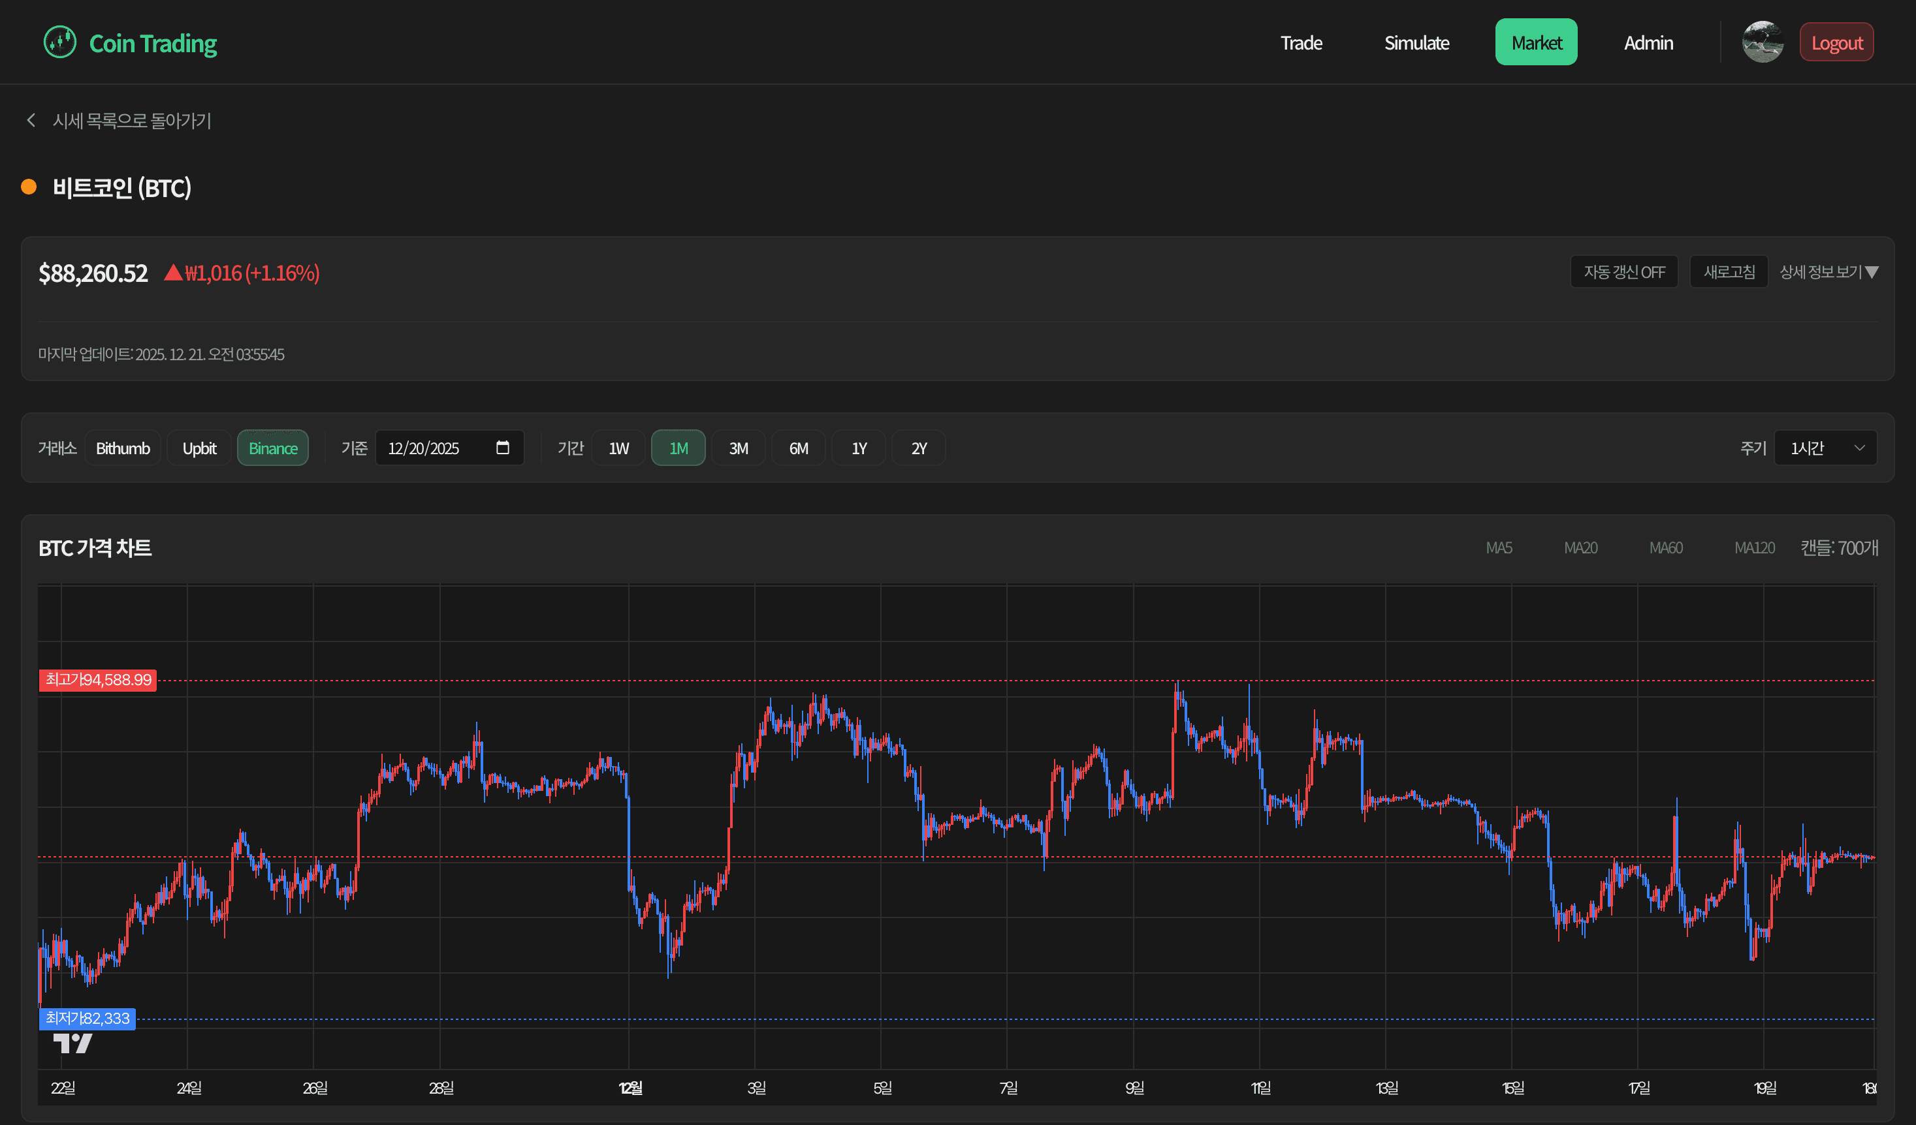Select the 1M period

pyautogui.click(x=679, y=448)
